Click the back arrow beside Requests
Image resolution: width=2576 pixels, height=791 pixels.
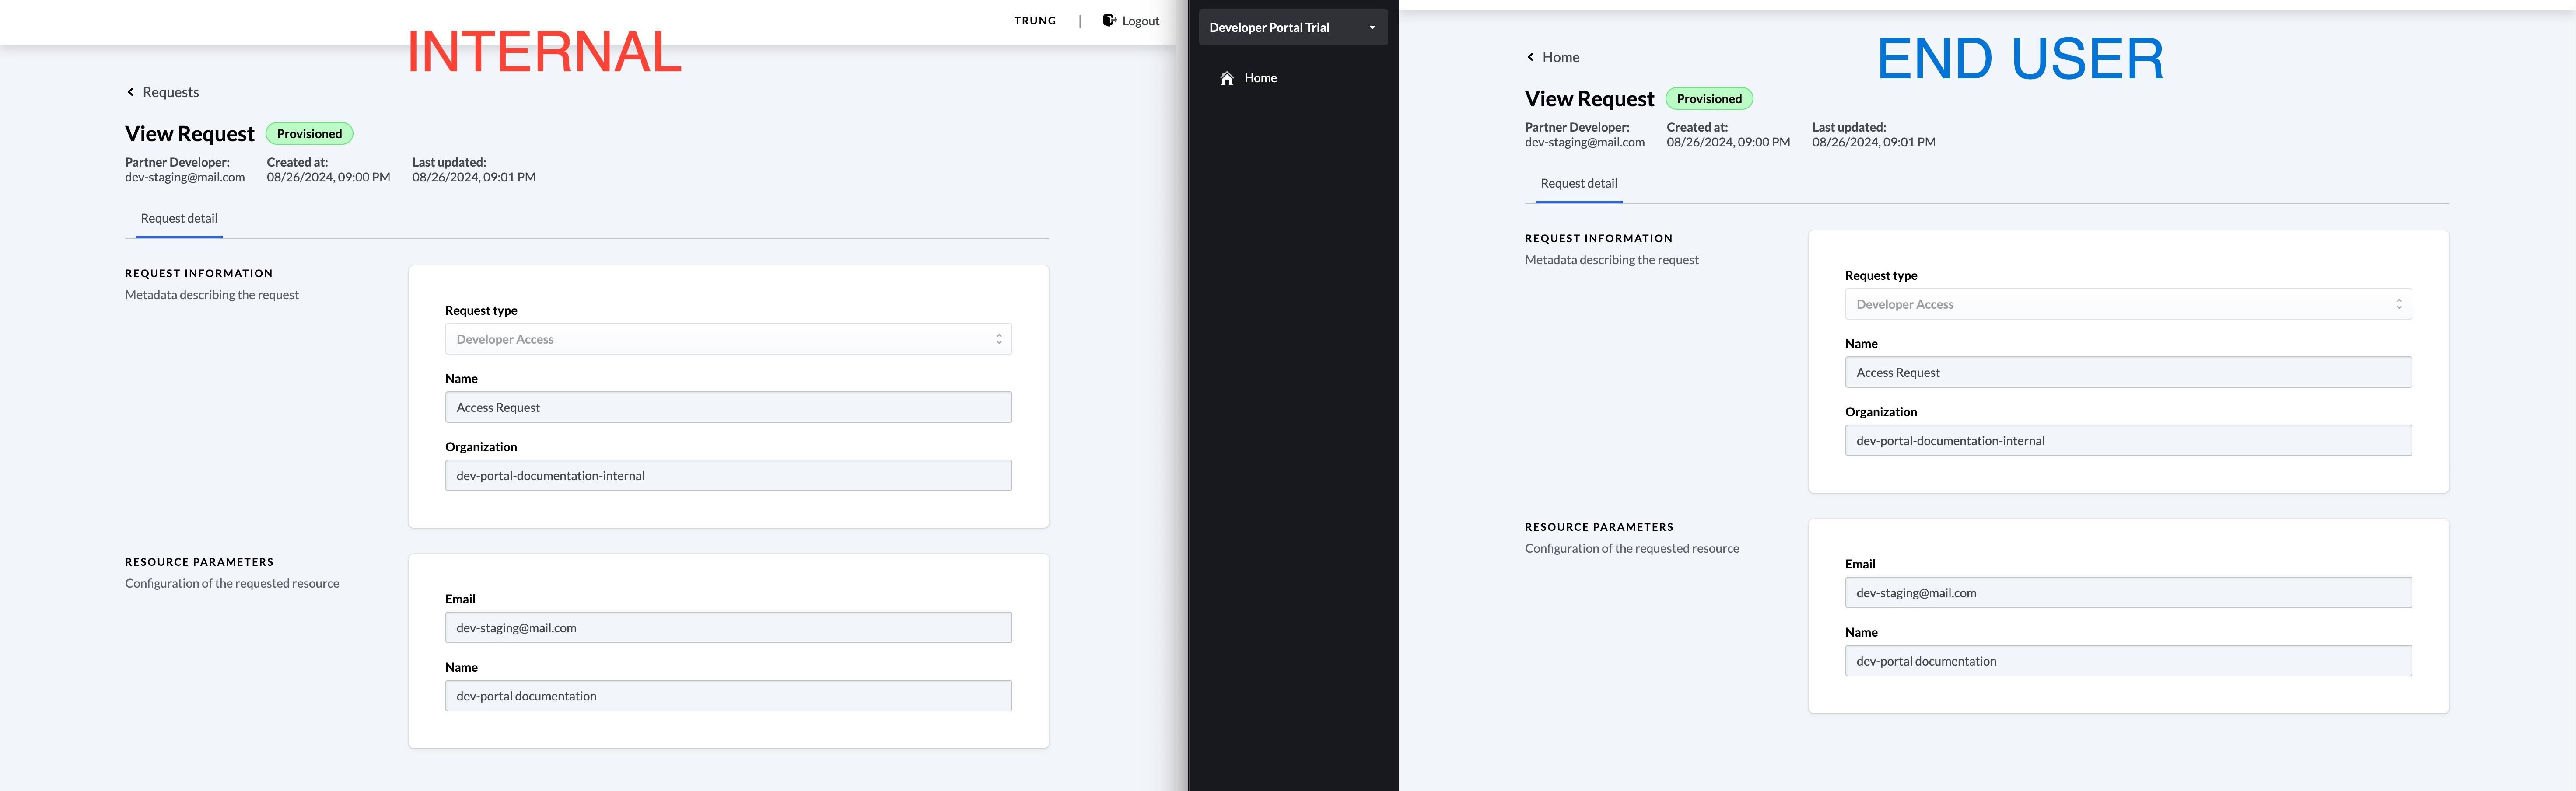pyautogui.click(x=131, y=91)
